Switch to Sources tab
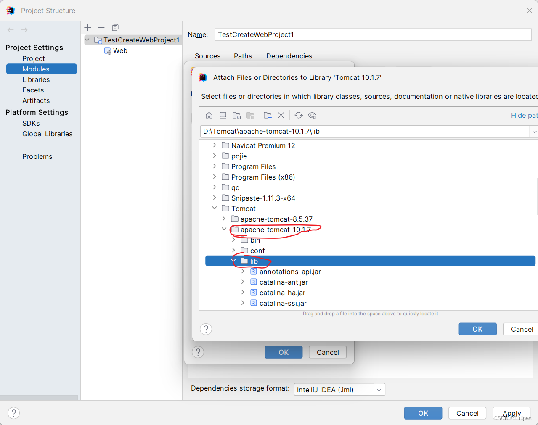This screenshot has width=538, height=425. click(x=207, y=56)
